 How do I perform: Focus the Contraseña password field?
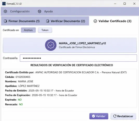(78, 58)
